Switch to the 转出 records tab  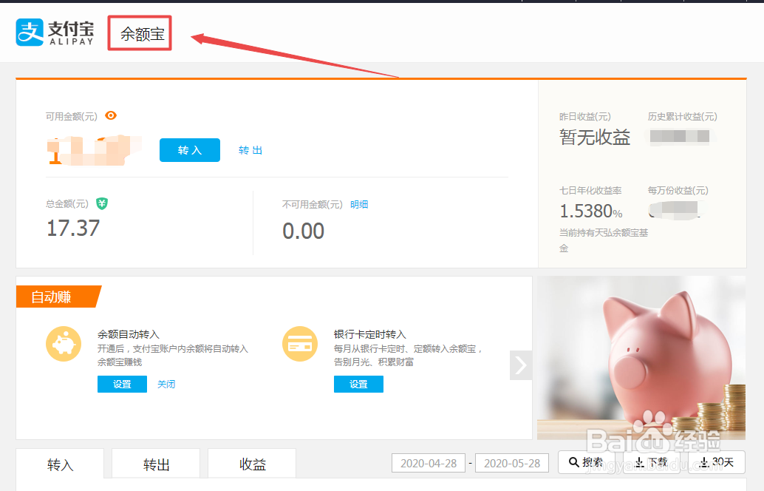[x=156, y=464]
